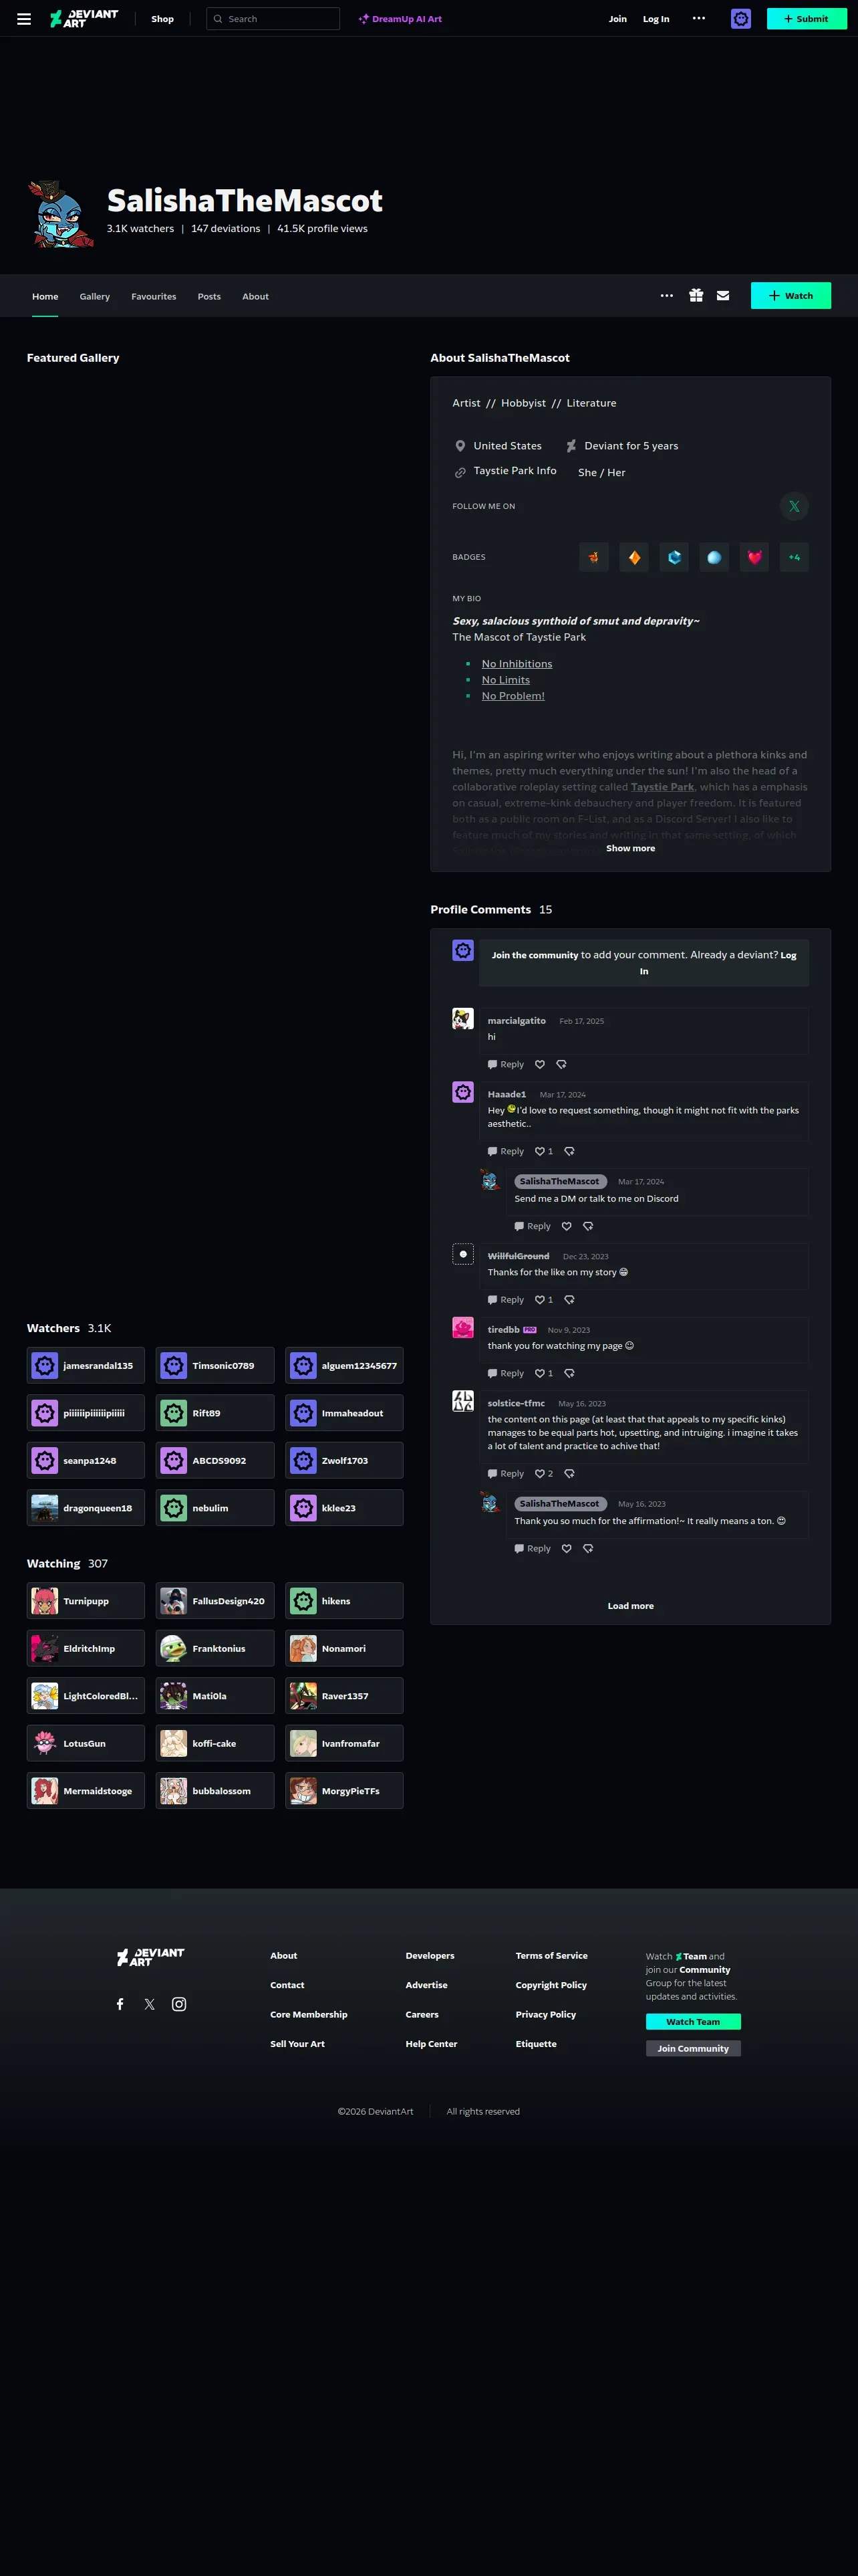
Task: Click Join in the header
Action: (x=618, y=19)
